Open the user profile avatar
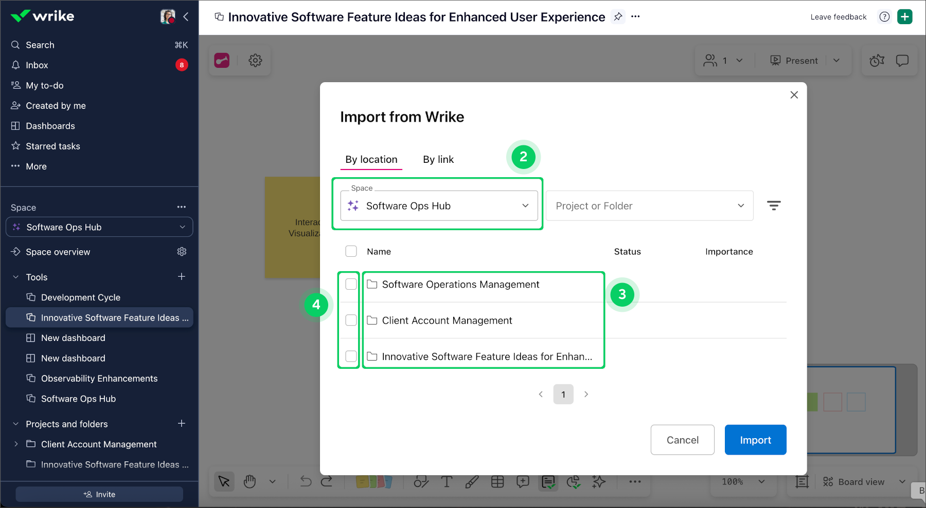The width and height of the screenshot is (926, 508). pyautogui.click(x=168, y=16)
